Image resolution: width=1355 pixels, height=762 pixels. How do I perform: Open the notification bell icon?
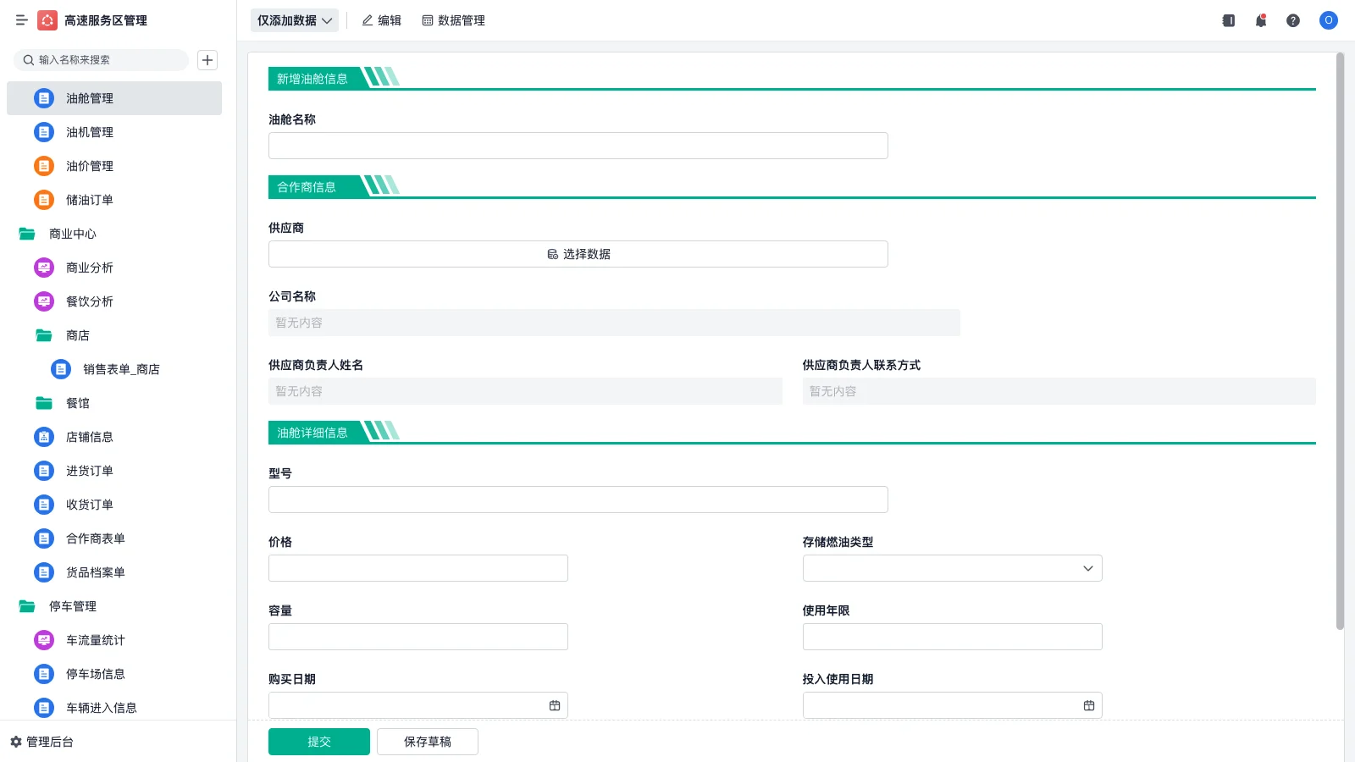(x=1261, y=20)
